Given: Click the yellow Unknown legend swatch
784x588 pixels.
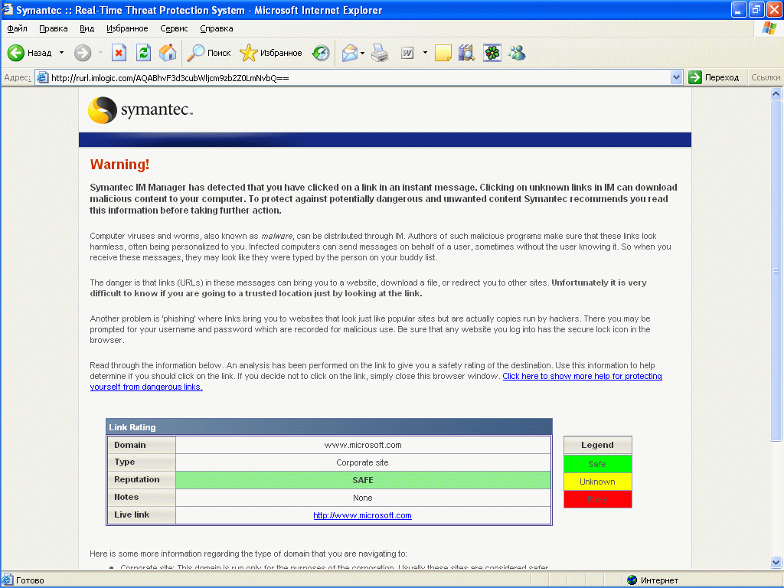Looking at the screenshot, I should [597, 482].
